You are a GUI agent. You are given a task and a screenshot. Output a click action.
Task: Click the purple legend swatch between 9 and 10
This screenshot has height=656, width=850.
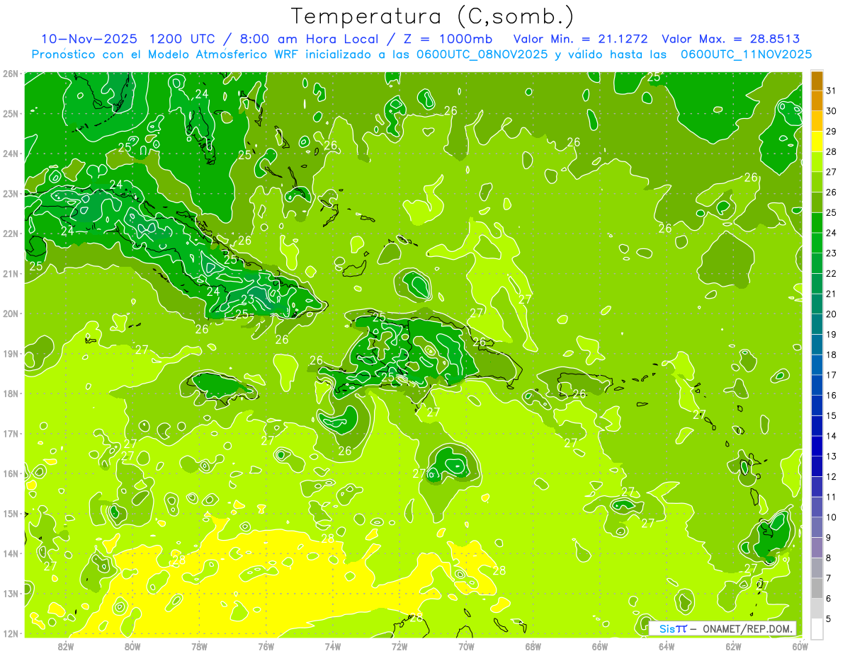point(817,527)
